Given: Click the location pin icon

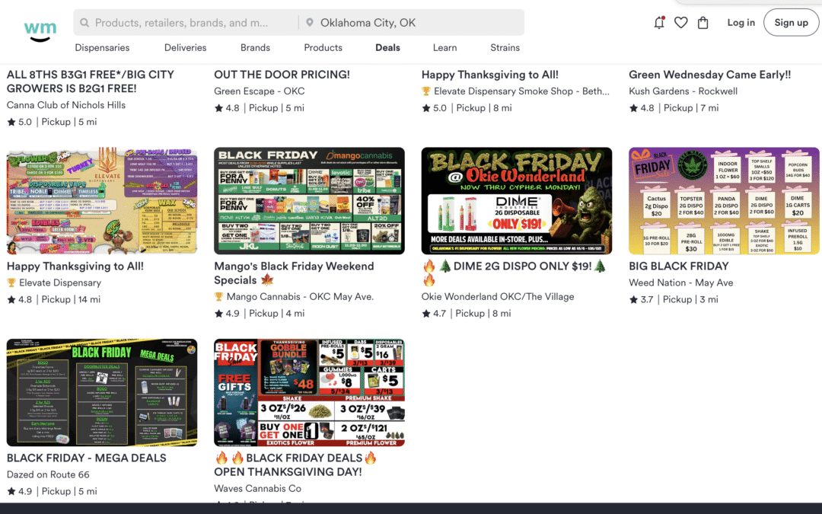Looking at the screenshot, I should coord(310,23).
